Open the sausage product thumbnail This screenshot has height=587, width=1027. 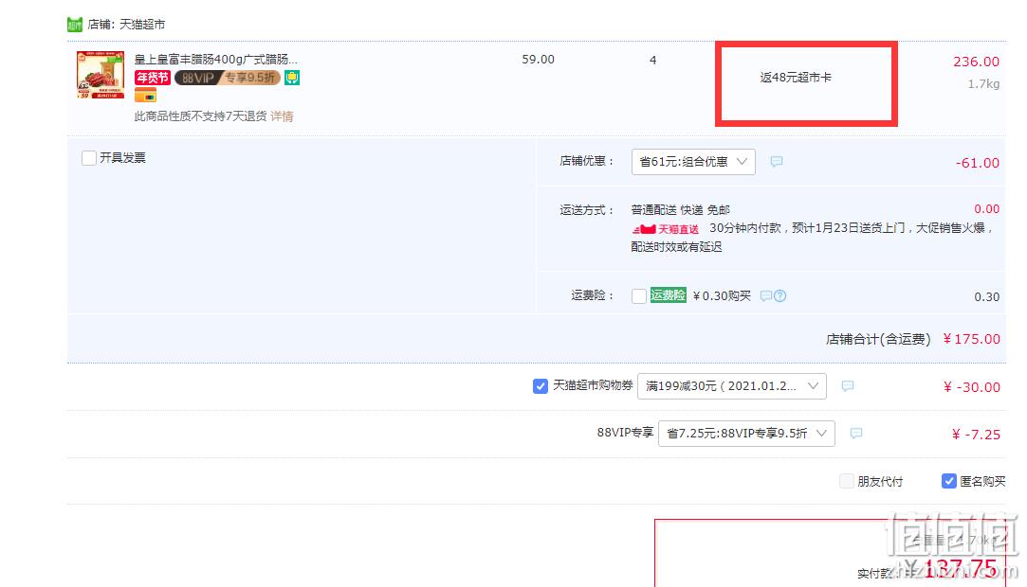click(x=101, y=75)
